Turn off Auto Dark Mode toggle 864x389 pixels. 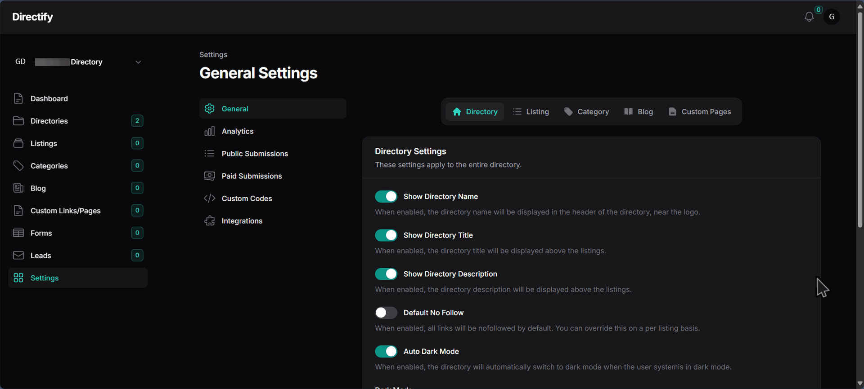click(x=386, y=351)
